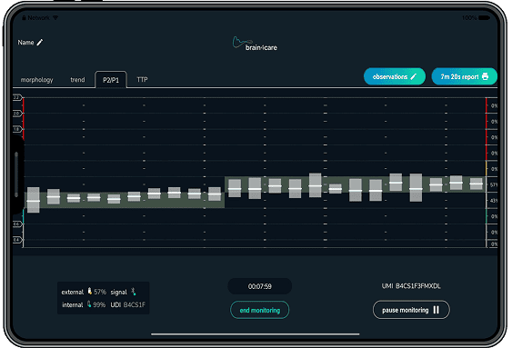Image resolution: width=512 pixels, height=348 pixels.
Task: Click the external battery icon
Action: (x=90, y=292)
